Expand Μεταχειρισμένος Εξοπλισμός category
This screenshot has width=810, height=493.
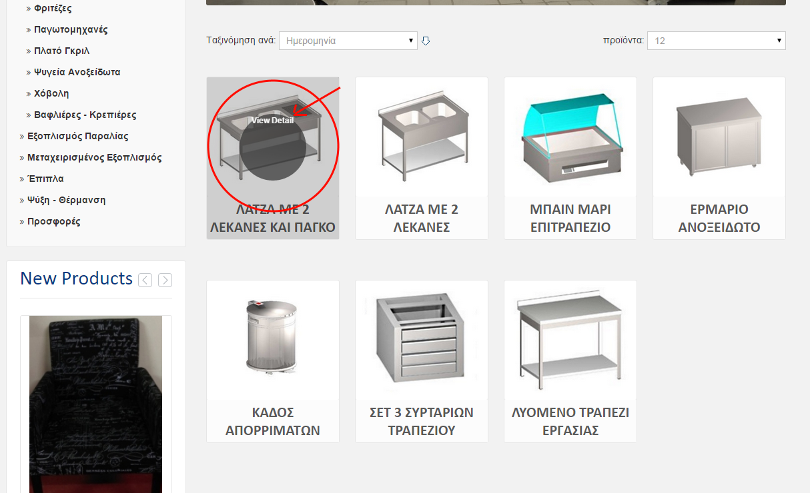pyautogui.click(x=94, y=158)
